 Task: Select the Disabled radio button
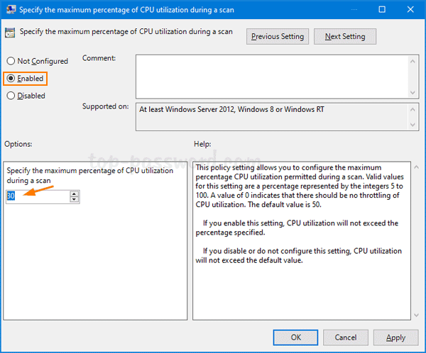(x=11, y=96)
